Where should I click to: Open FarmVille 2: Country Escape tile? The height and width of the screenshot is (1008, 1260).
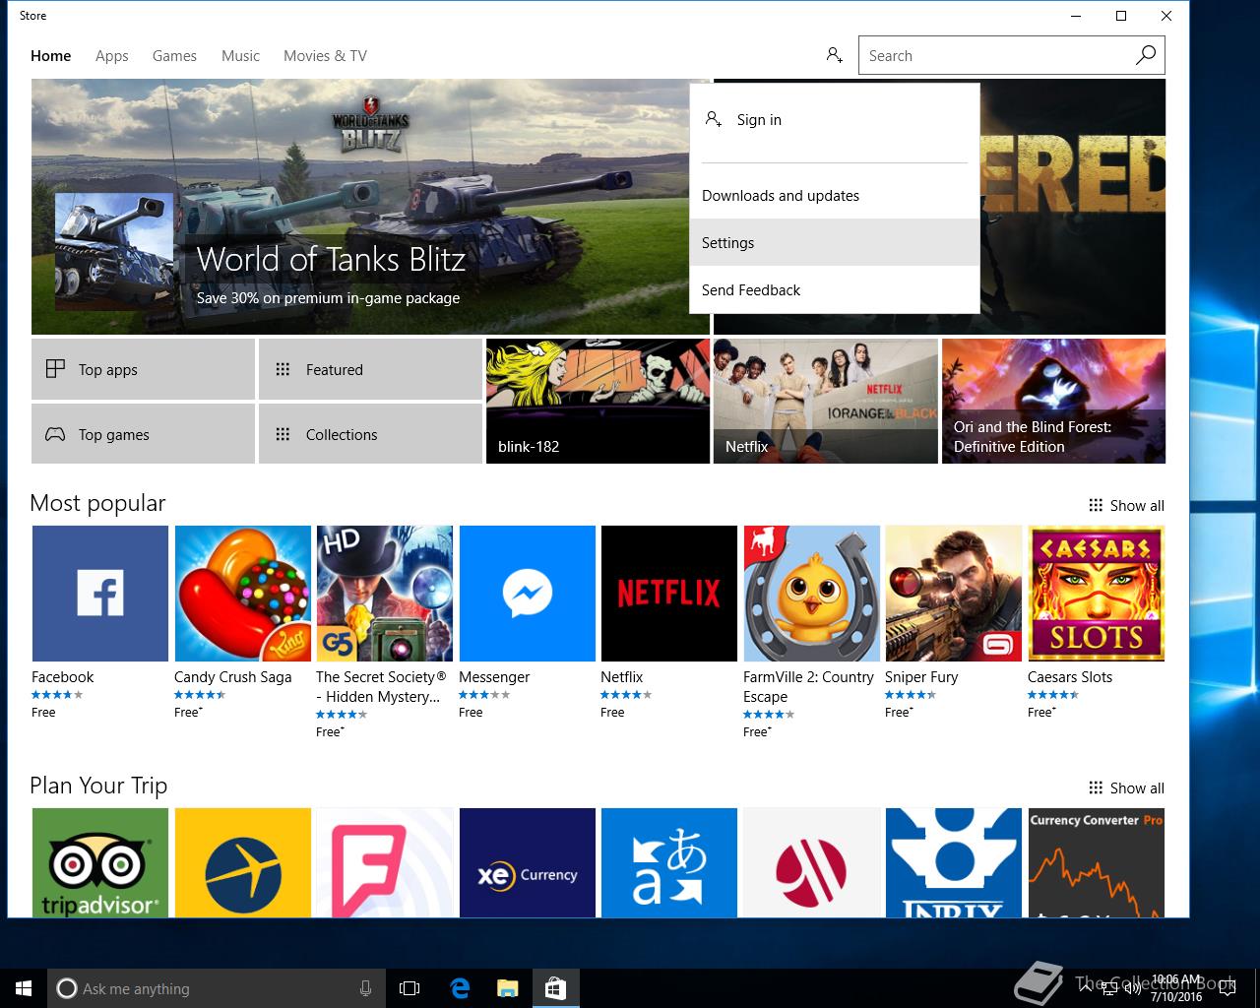pyautogui.click(x=811, y=593)
